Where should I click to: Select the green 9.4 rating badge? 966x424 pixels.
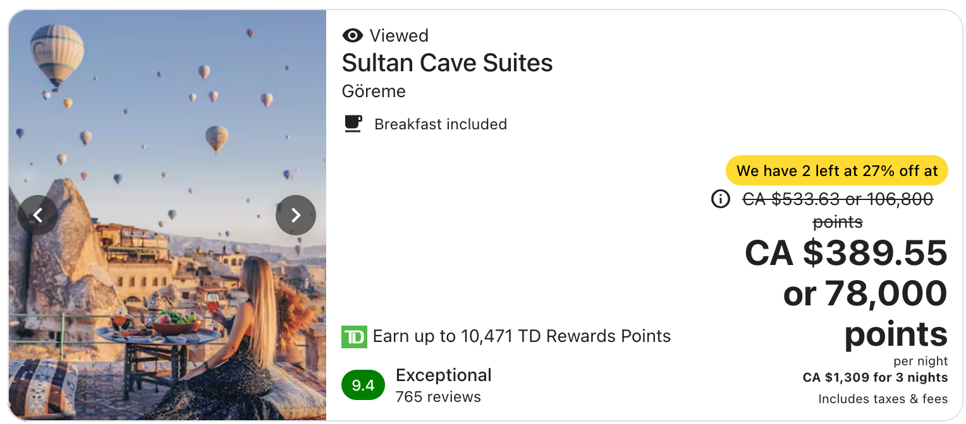pos(363,384)
